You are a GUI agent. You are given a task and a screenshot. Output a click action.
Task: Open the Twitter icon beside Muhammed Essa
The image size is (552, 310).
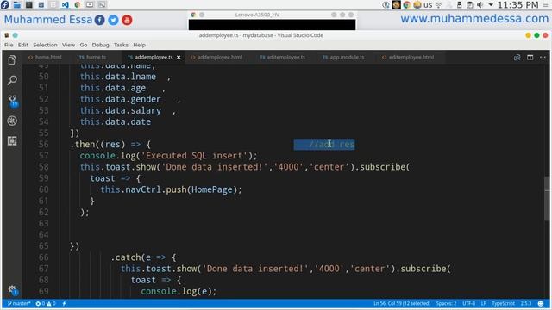point(113,20)
